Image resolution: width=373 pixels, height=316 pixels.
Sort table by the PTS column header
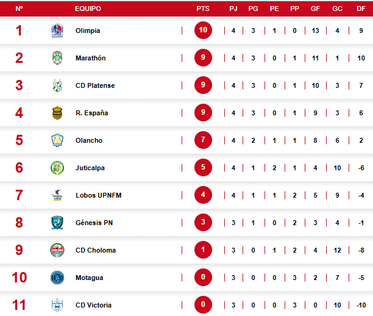coord(203,9)
